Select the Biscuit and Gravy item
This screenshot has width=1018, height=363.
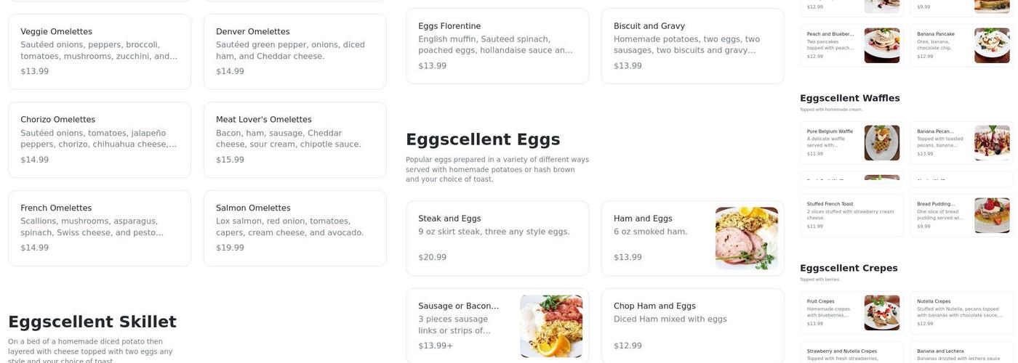pos(692,46)
